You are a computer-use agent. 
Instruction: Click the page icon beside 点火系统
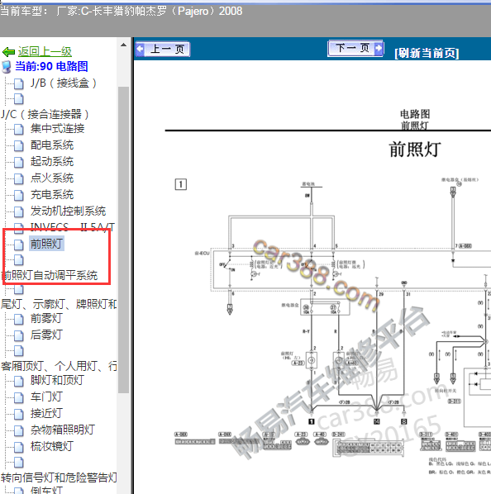coord(18,178)
